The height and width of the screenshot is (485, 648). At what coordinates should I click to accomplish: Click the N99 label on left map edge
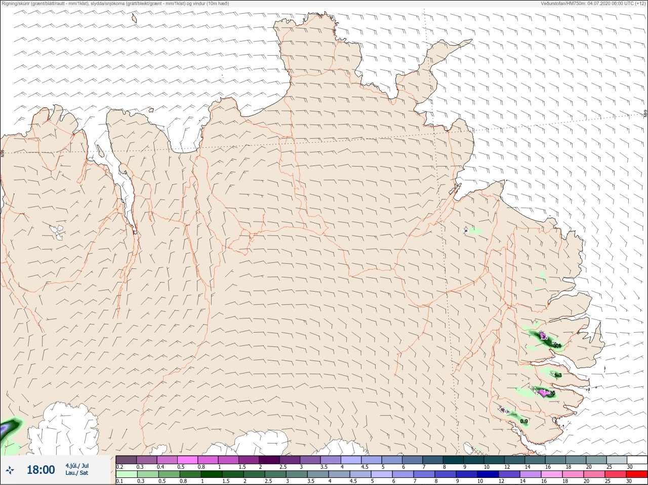pyautogui.click(x=3, y=152)
